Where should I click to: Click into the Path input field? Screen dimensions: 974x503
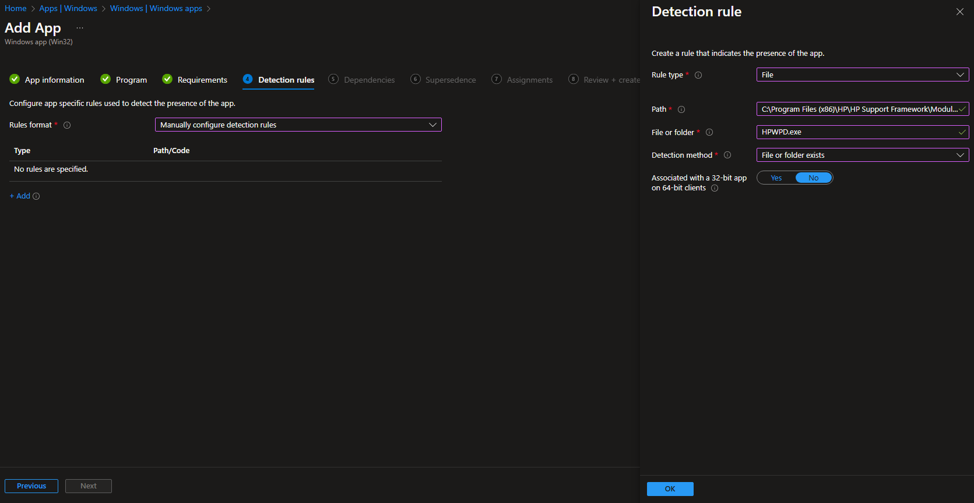[x=863, y=109]
